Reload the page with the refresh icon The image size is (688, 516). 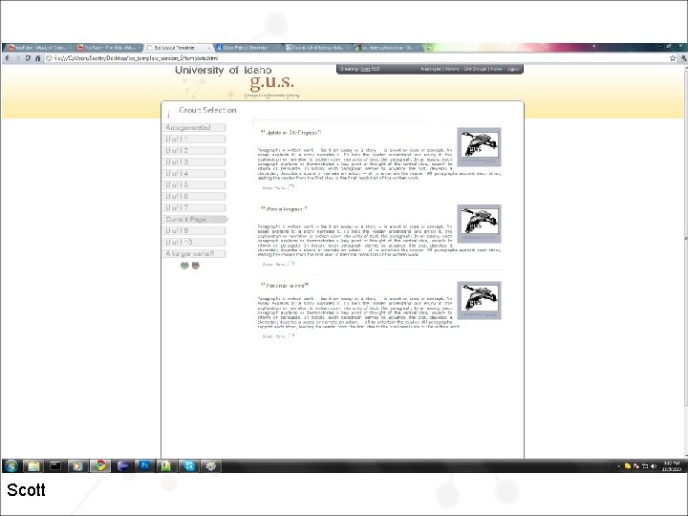tap(28, 58)
